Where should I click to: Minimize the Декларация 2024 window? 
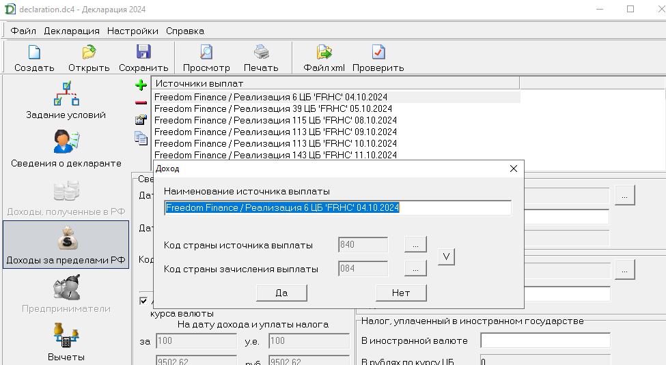(600, 9)
